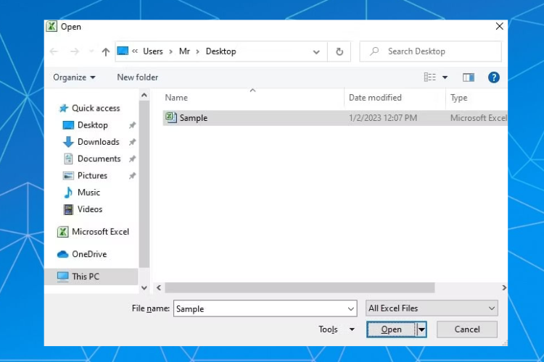Expand the Open button dropdown arrow
Viewport: 544px width, 362px height.
421,329
